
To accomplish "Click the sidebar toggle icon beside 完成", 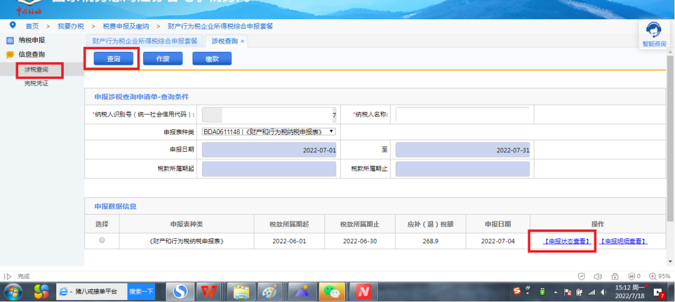I will tap(7, 276).
